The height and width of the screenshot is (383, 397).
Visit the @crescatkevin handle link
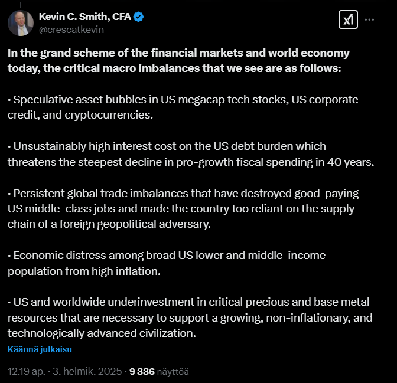(71, 30)
